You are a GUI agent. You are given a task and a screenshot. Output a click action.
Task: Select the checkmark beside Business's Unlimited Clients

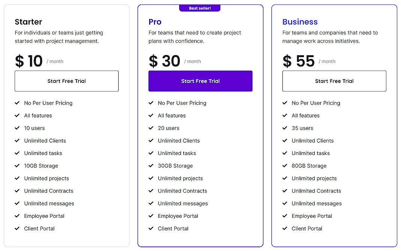pos(285,140)
